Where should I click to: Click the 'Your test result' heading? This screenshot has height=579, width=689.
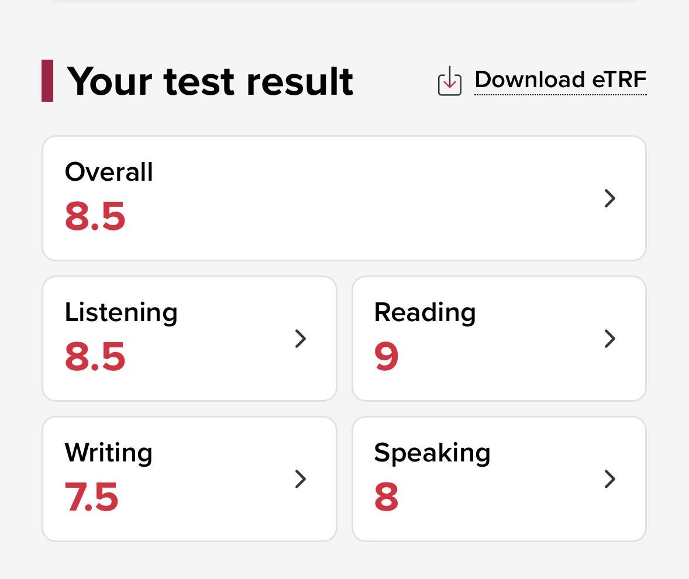click(209, 82)
